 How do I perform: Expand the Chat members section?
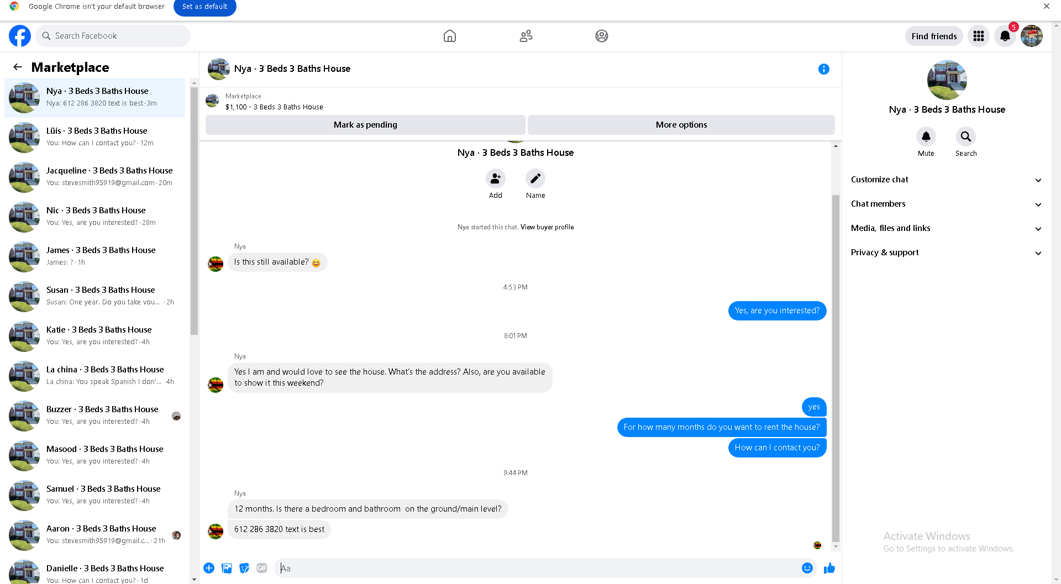pyautogui.click(x=947, y=204)
